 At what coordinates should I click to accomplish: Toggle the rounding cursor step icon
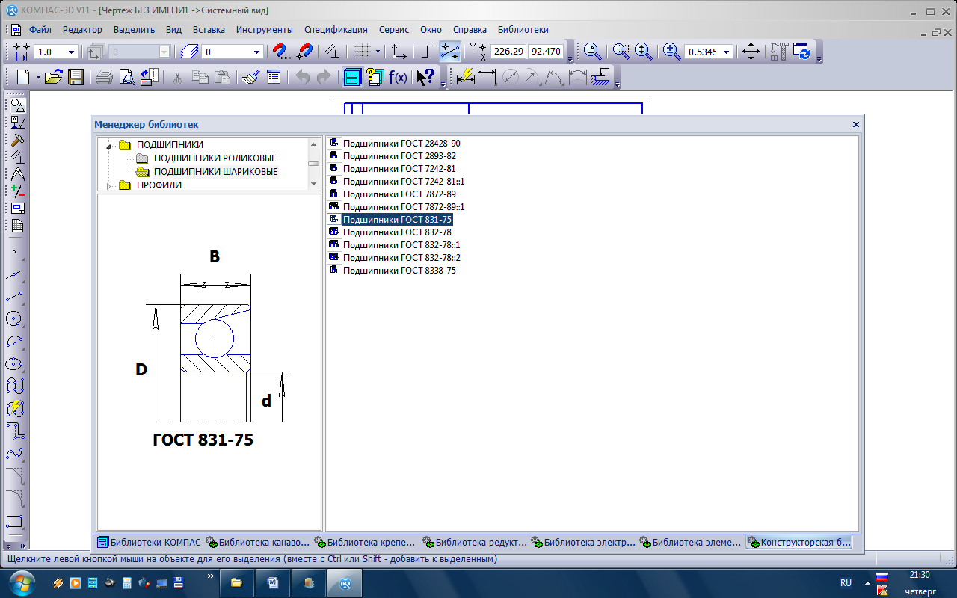pos(450,52)
